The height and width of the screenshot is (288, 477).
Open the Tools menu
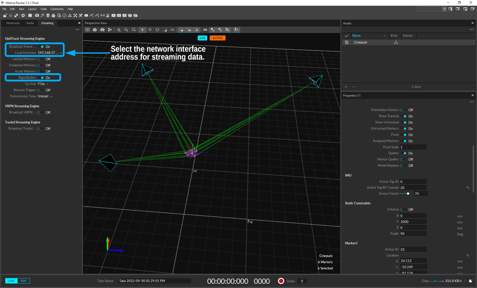pyautogui.click(x=43, y=9)
